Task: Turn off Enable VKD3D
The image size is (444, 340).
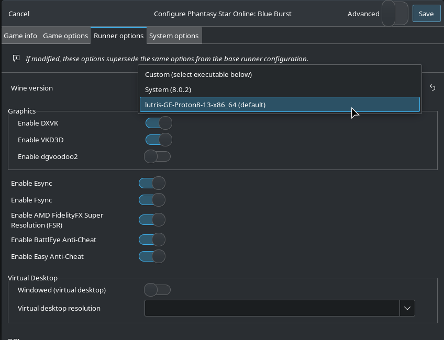Action: (159, 140)
